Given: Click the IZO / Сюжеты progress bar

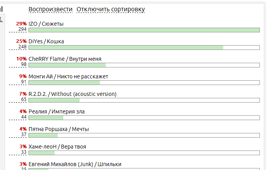Looking at the screenshot, I should tap(144, 30).
